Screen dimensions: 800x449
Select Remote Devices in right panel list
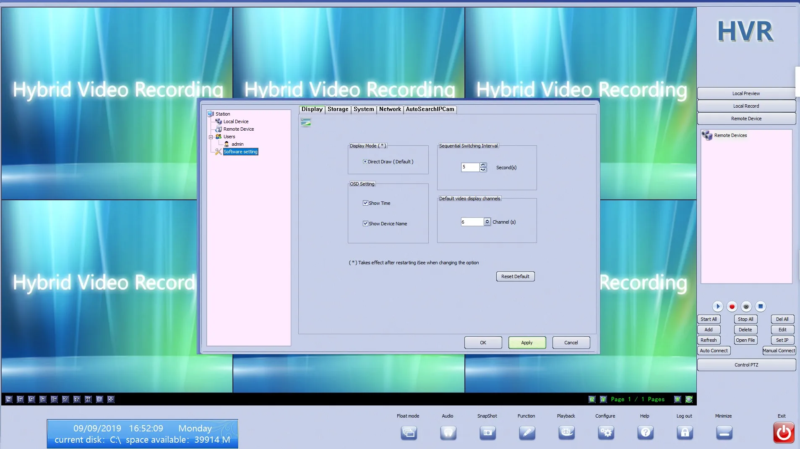(730, 135)
